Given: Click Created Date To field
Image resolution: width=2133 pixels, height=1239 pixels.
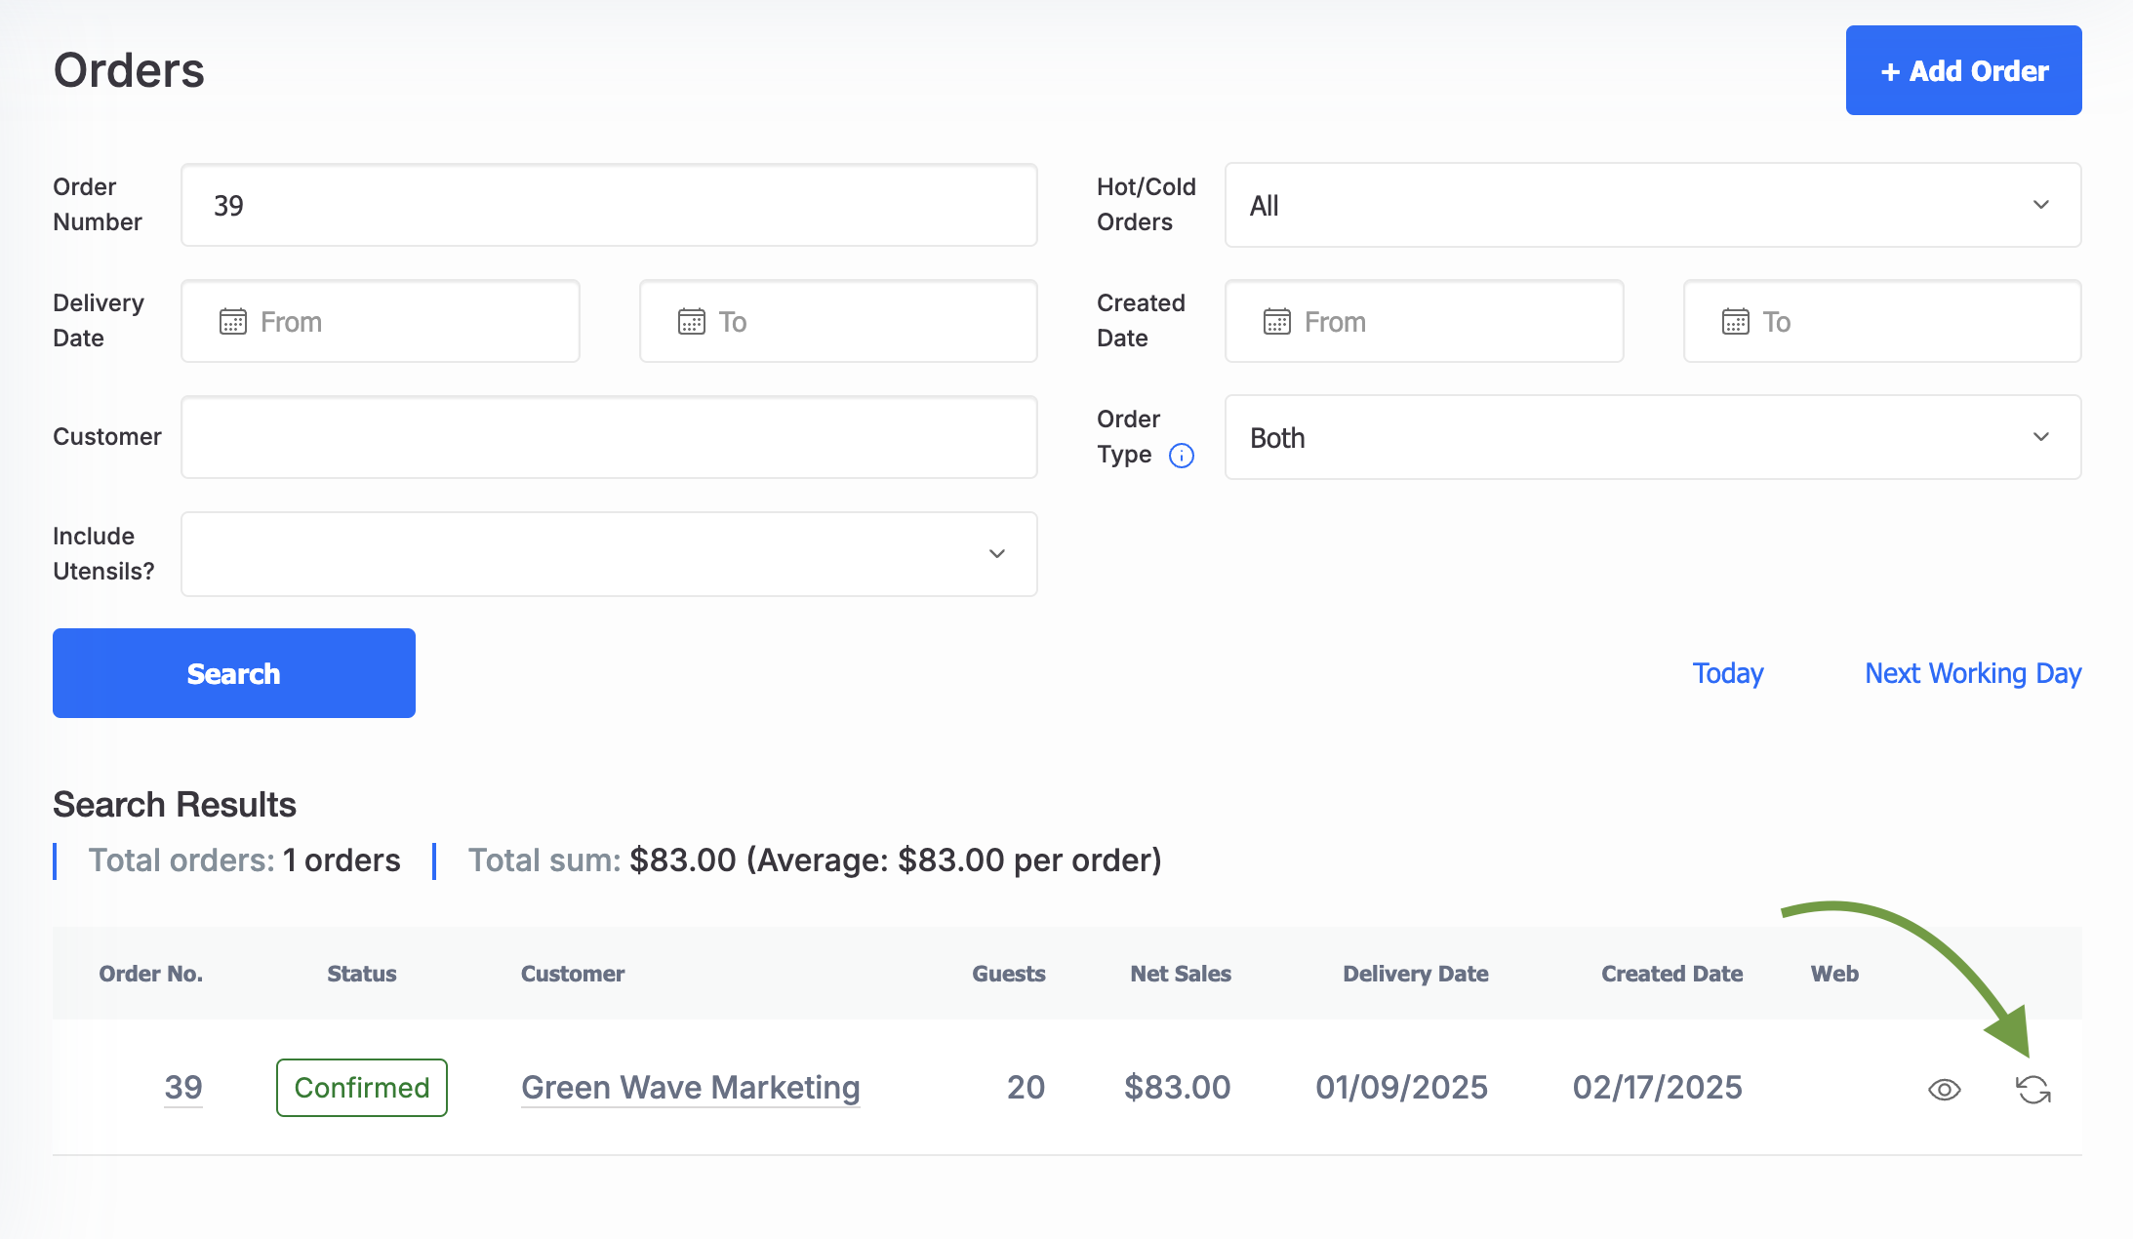Looking at the screenshot, I should click(1882, 321).
